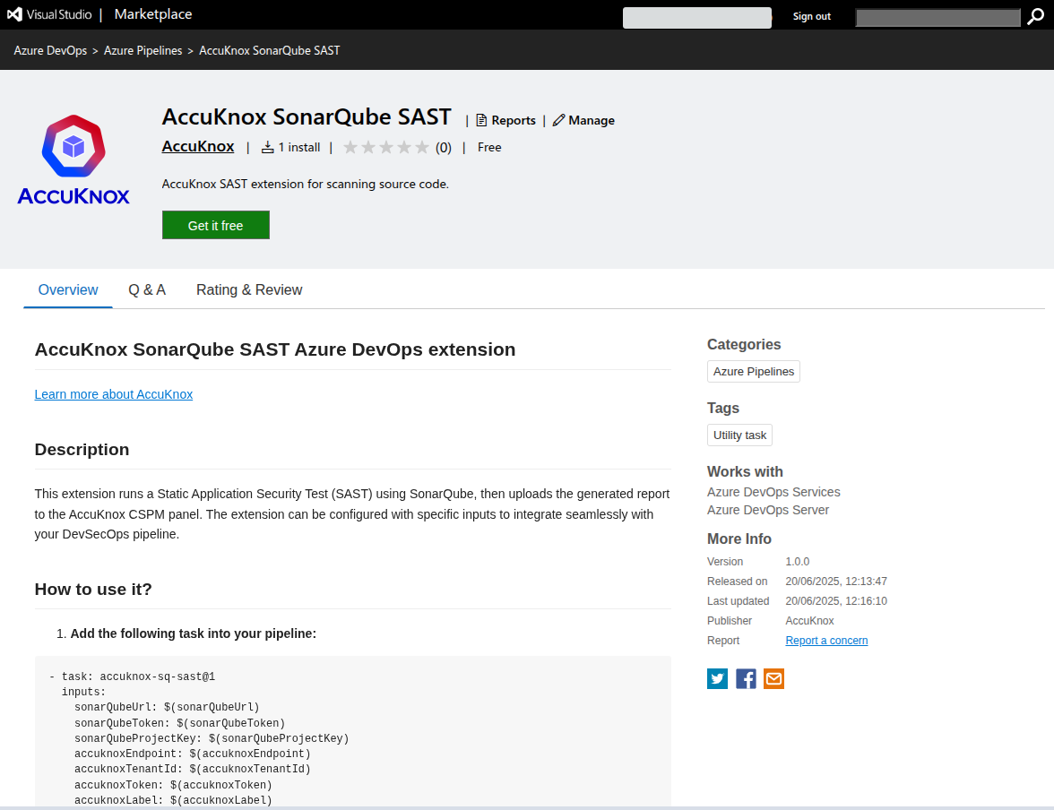Open the AccuKnox publisher link
Screen dimensions: 1054x810
[x=198, y=147]
